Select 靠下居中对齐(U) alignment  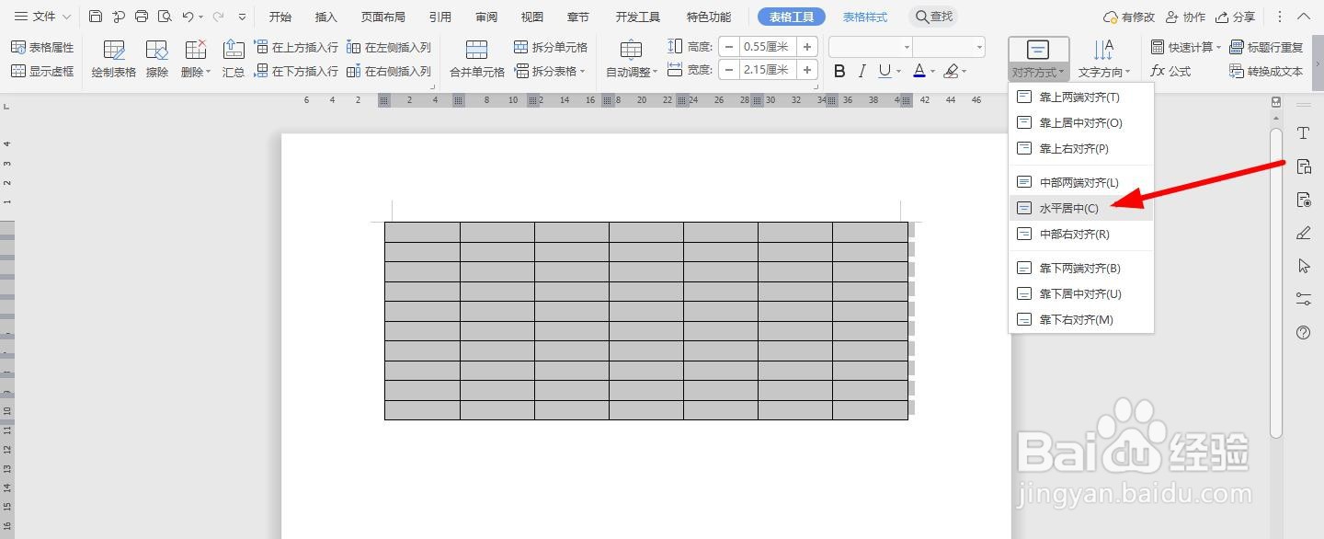pos(1080,293)
